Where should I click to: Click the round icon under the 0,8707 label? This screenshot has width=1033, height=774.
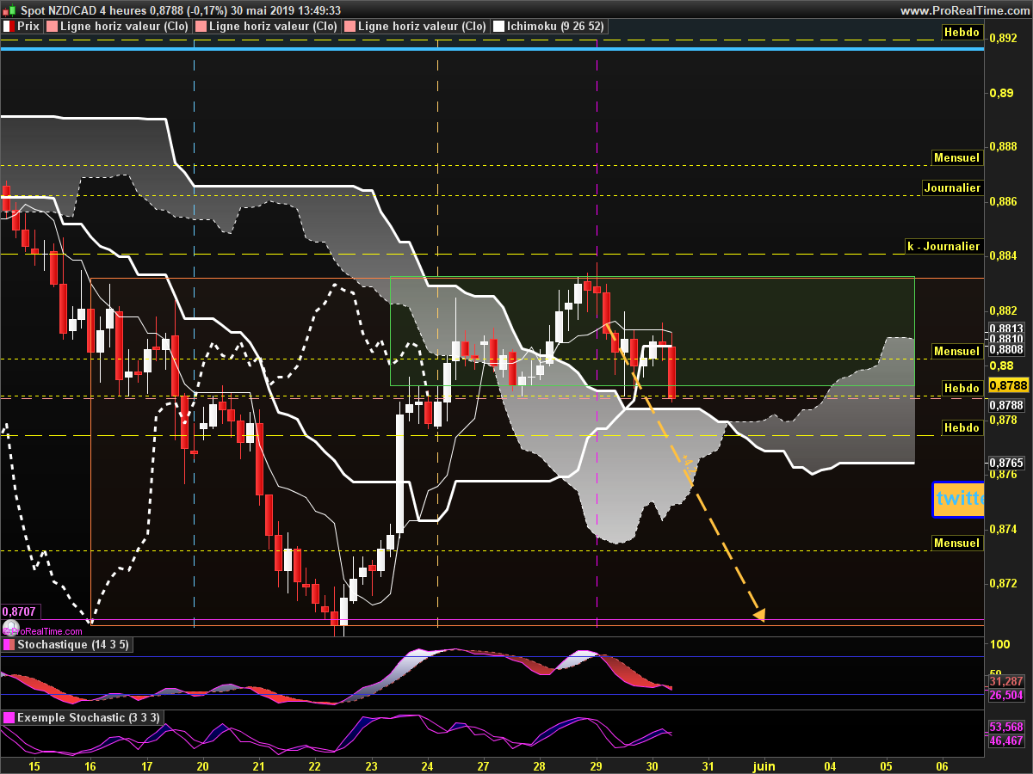[x=12, y=629]
